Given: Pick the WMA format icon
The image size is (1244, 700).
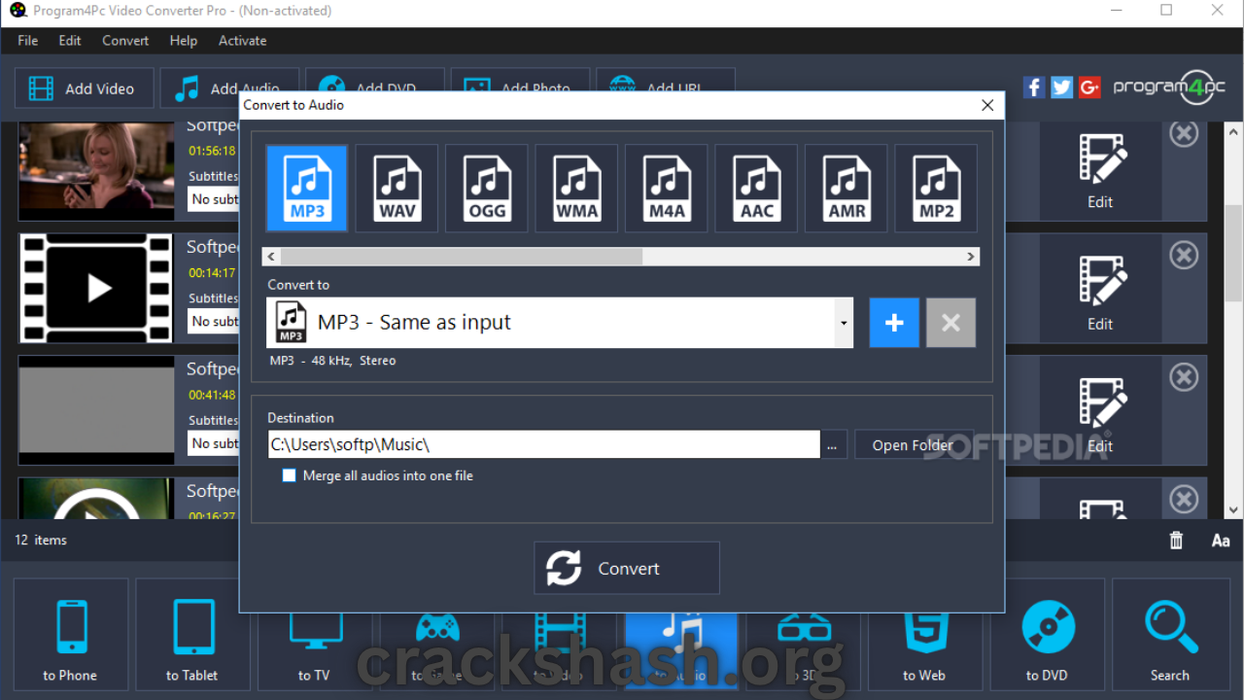Looking at the screenshot, I should [576, 188].
